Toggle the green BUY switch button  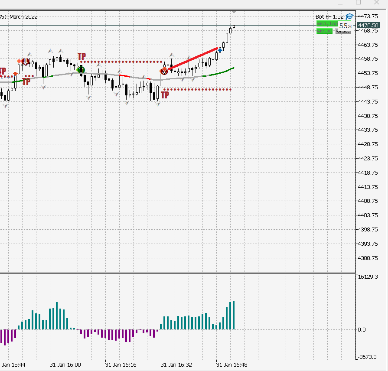(x=324, y=31)
